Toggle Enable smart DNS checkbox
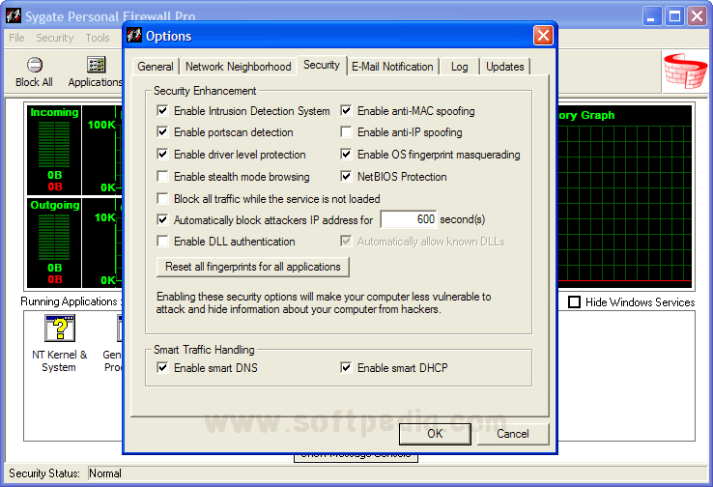The height and width of the screenshot is (487, 713). pos(162,367)
